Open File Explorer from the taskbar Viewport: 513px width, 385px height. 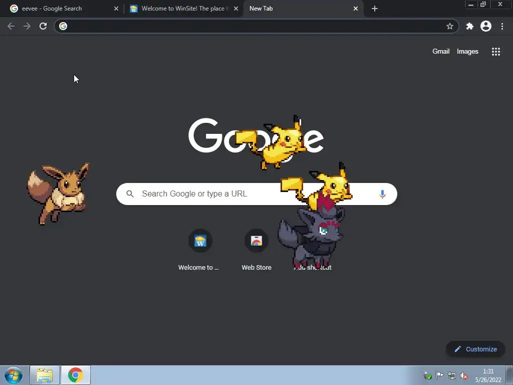click(45, 375)
